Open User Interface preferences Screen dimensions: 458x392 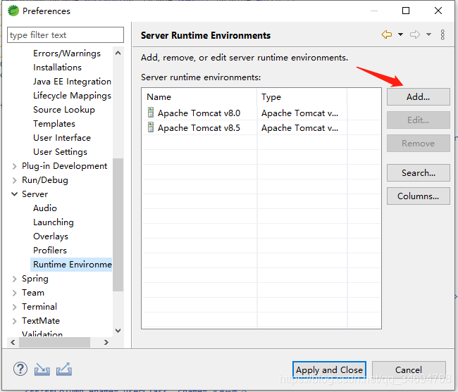(x=62, y=138)
